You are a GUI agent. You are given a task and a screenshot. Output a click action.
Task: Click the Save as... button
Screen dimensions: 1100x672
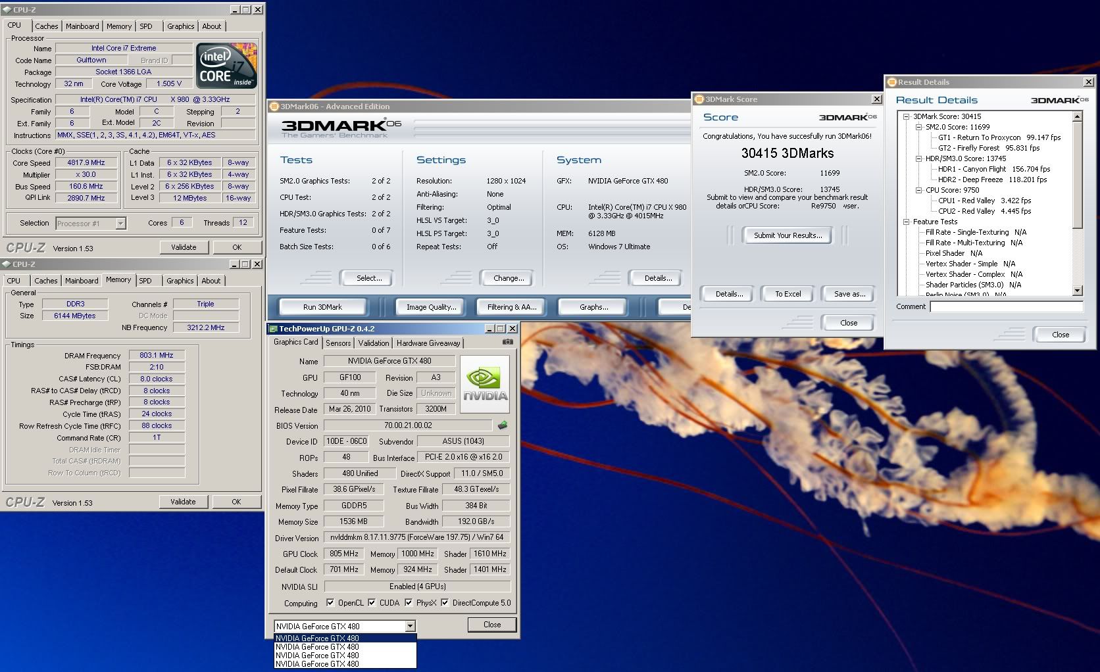tap(849, 294)
